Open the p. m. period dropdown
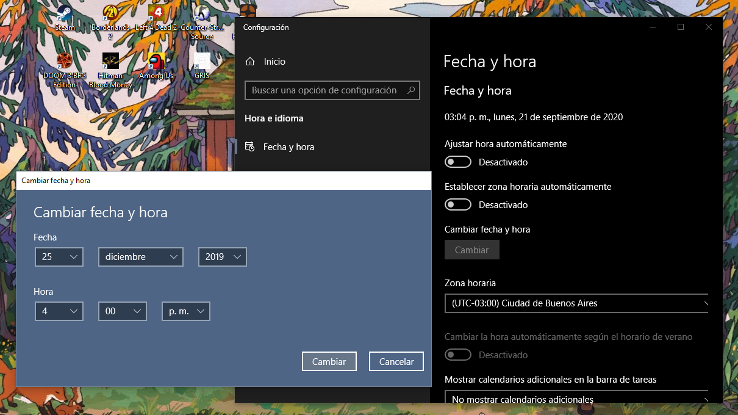This screenshot has width=738, height=415. pyautogui.click(x=186, y=311)
